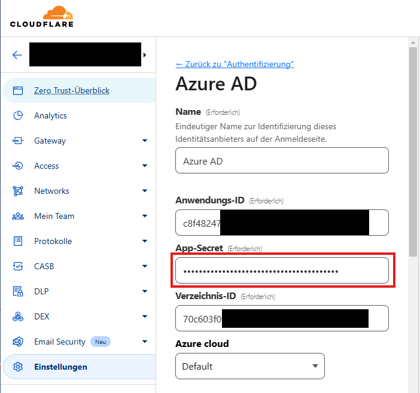Open the account switcher arrow
The image size is (420, 393).
[145, 55]
